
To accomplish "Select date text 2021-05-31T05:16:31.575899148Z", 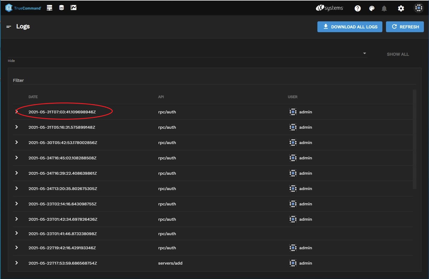I will pos(62,127).
